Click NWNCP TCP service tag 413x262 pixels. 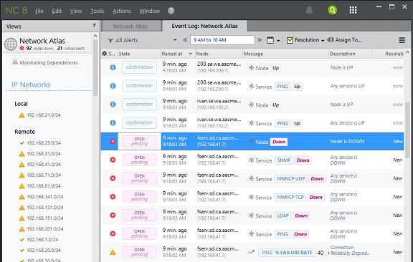point(290,197)
